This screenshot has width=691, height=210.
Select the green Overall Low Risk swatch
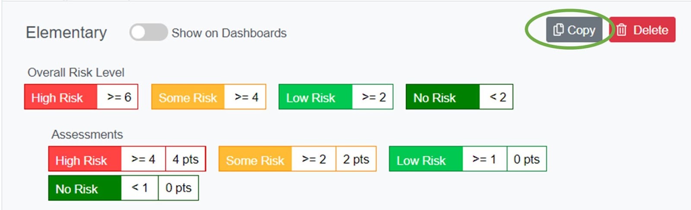pyautogui.click(x=315, y=97)
